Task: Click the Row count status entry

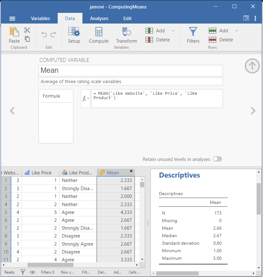Action: (67, 272)
